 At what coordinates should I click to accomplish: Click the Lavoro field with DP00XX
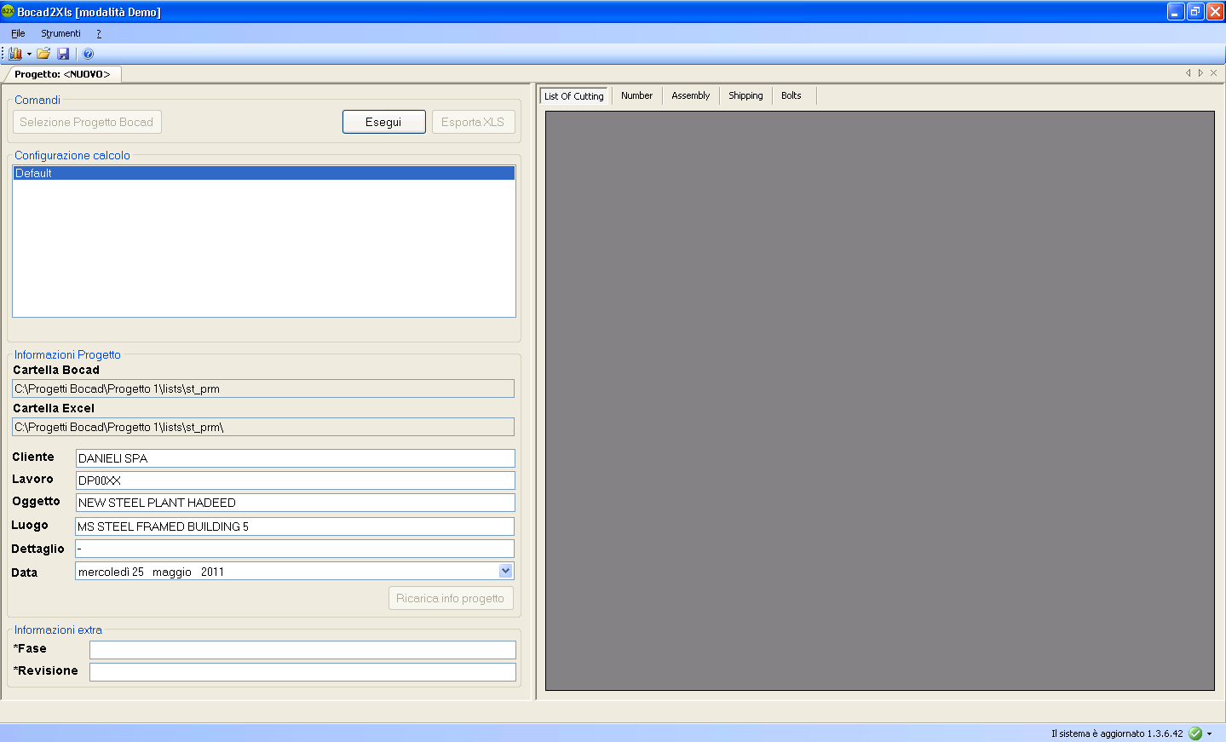coord(295,480)
